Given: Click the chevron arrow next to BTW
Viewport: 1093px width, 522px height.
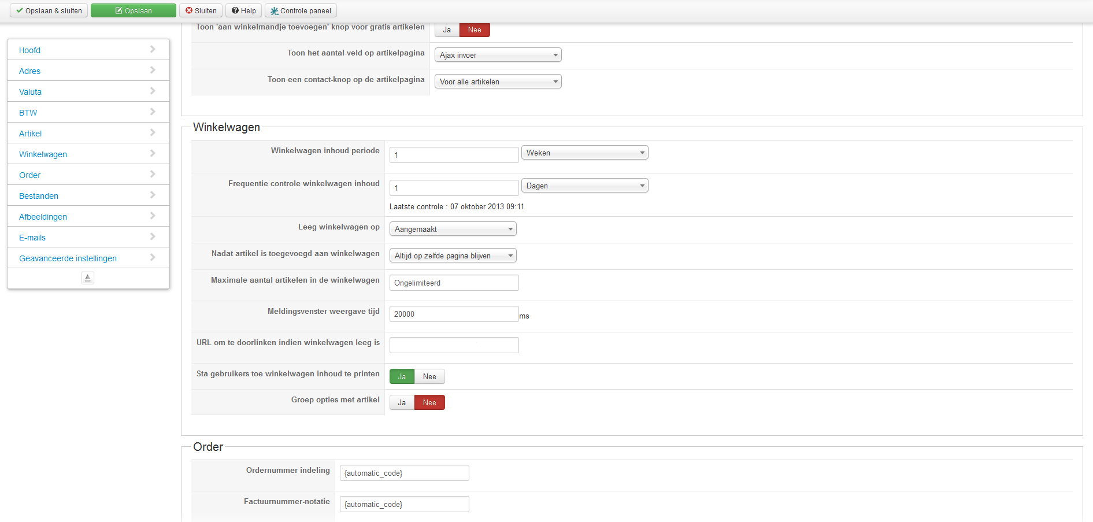Looking at the screenshot, I should pos(153,112).
